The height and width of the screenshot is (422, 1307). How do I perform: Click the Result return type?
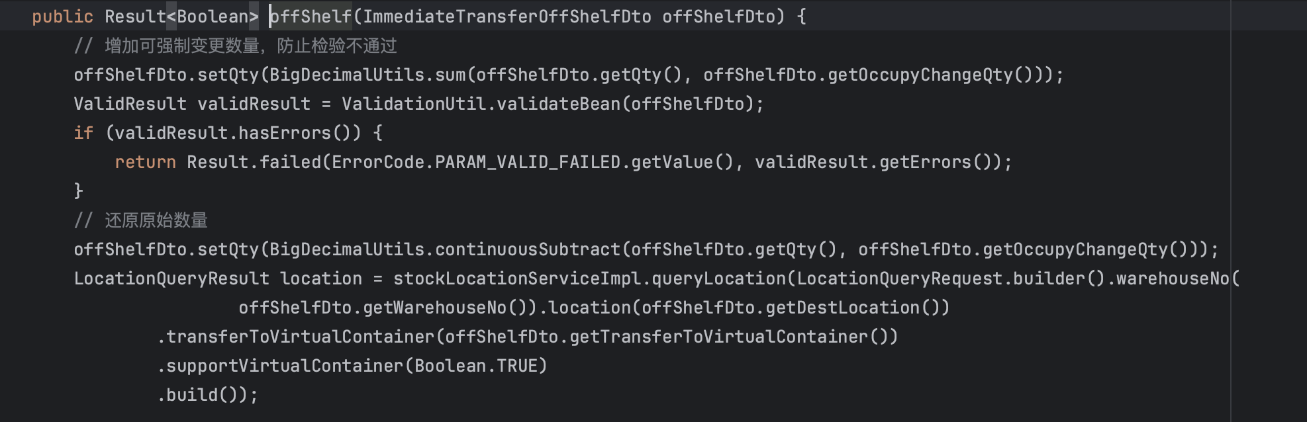click(x=135, y=16)
